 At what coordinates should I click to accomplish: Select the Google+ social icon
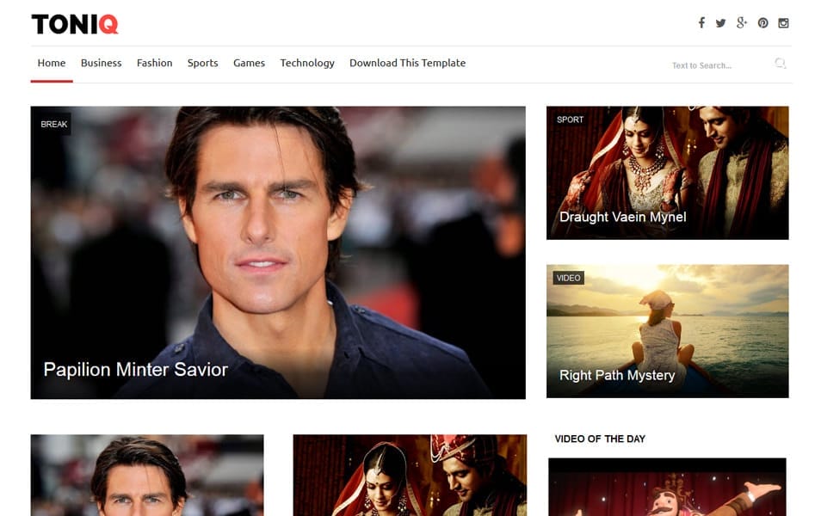point(742,23)
